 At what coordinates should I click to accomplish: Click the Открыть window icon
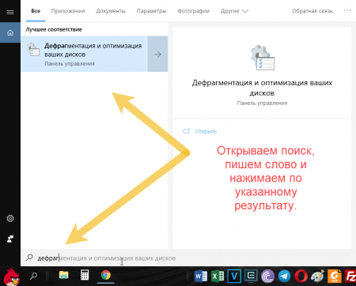[187, 131]
